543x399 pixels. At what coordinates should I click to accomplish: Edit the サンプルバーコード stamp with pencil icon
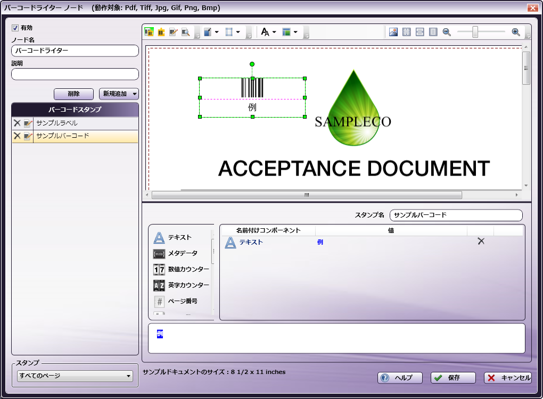point(28,136)
